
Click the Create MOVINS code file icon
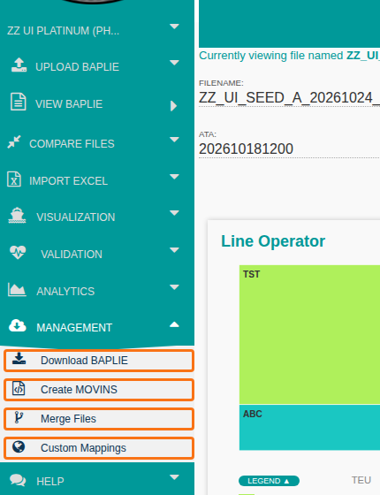pos(19,388)
